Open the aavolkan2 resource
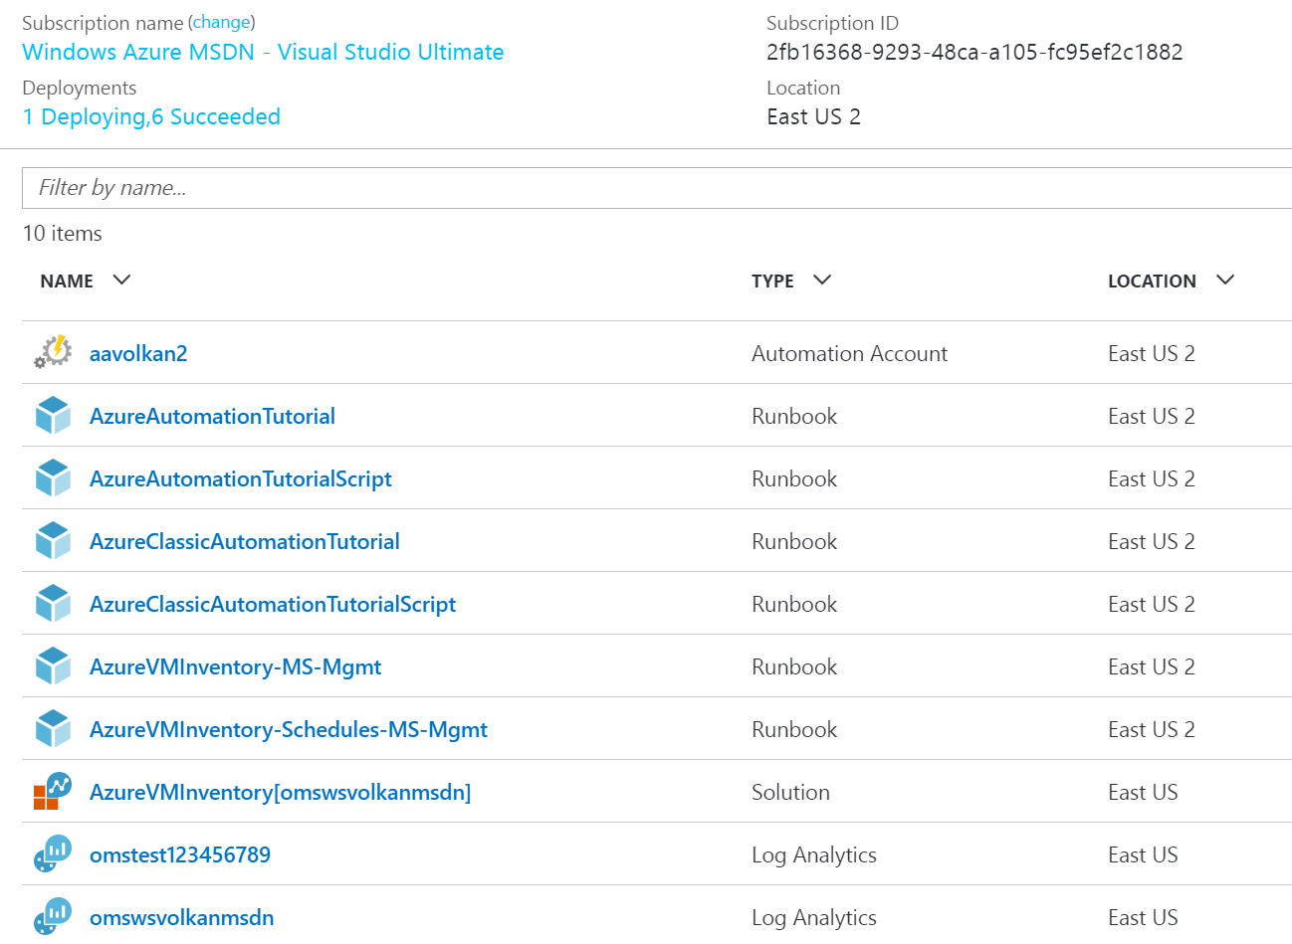 pyautogui.click(x=138, y=353)
